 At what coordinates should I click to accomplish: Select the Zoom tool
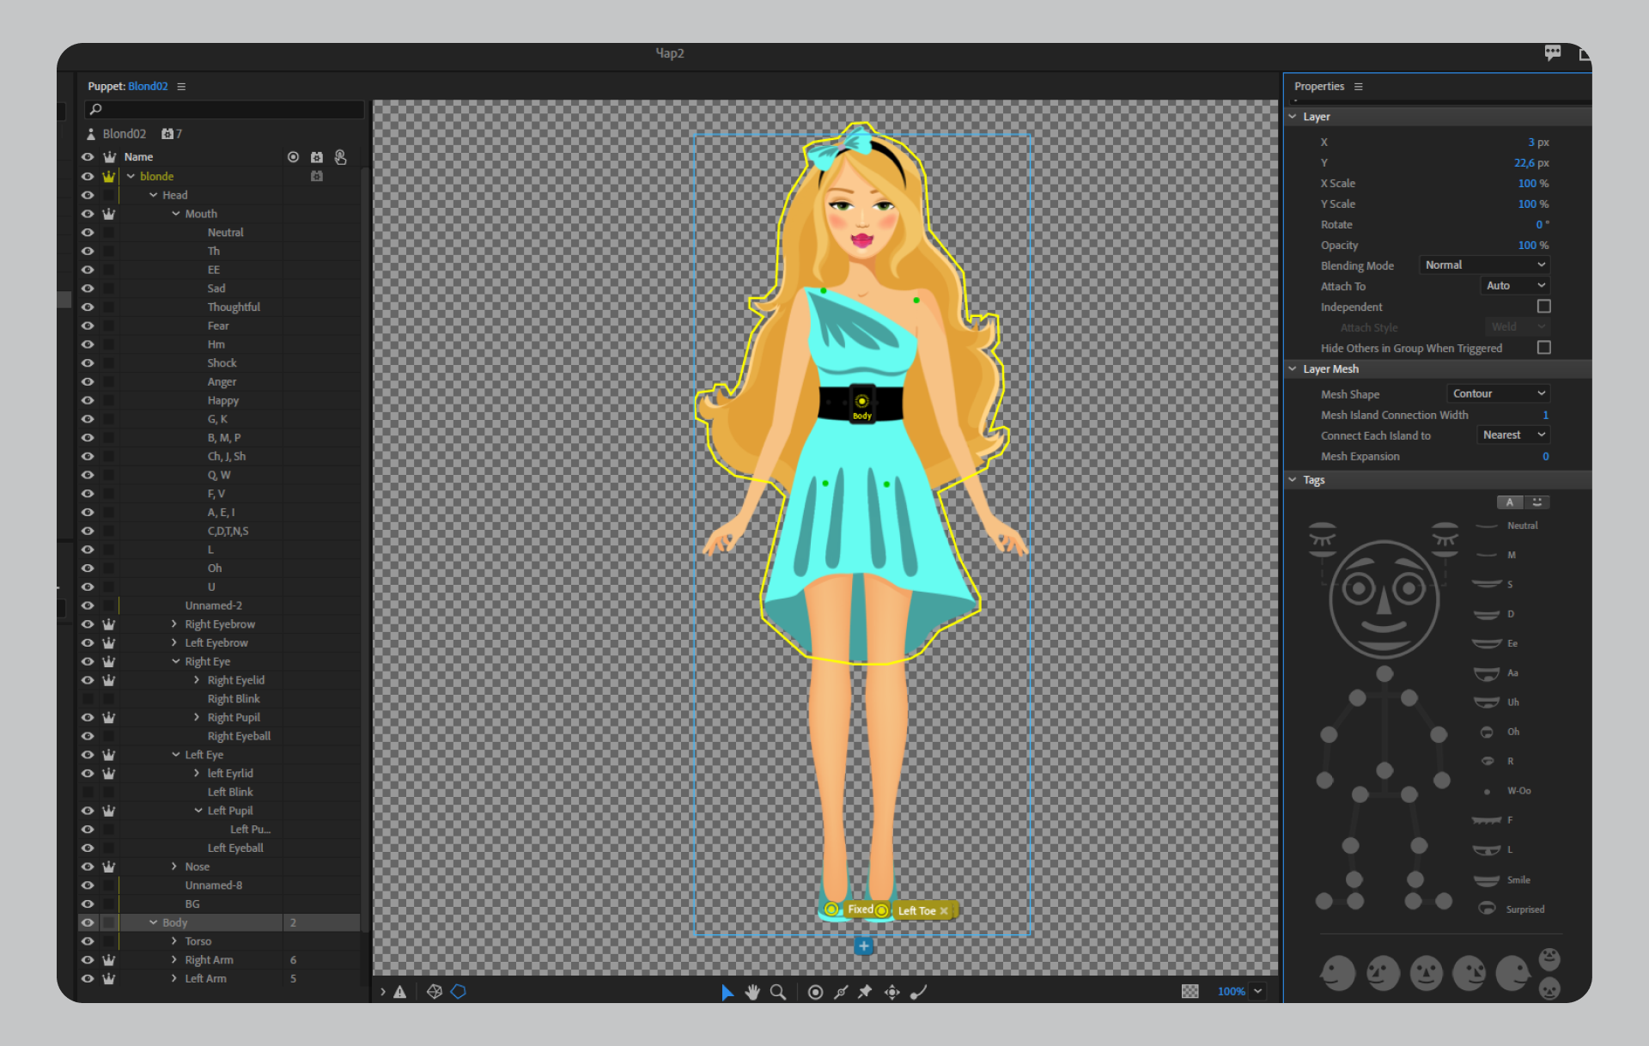(x=778, y=992)
